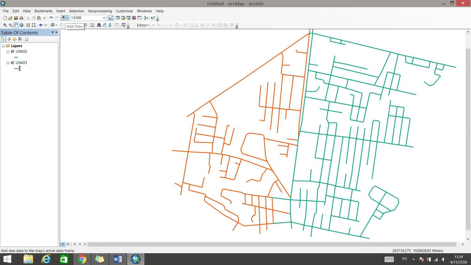The image size is (471, 265).
Task: Uncheck the LINK02 layer checkbox
Action: [12, 52]
